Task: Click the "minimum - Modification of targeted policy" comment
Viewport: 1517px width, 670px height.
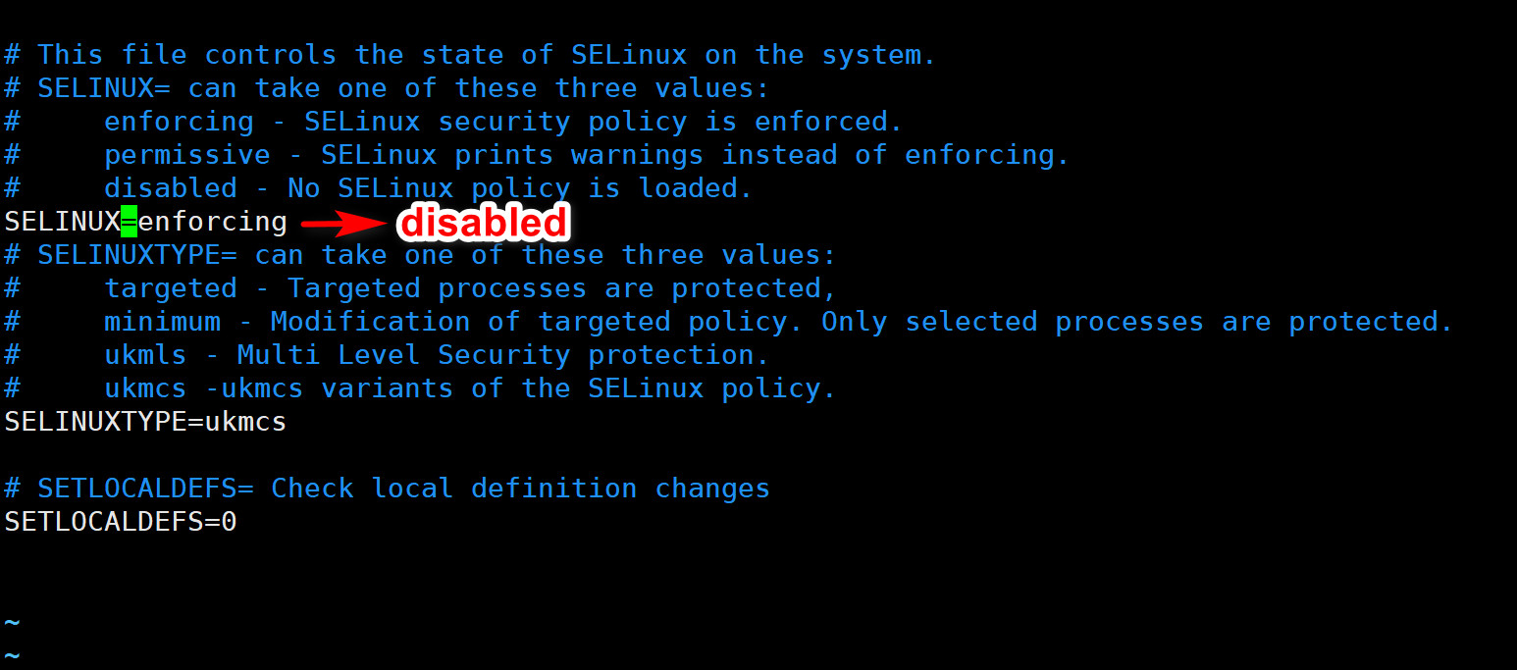Action: point(778,322)
